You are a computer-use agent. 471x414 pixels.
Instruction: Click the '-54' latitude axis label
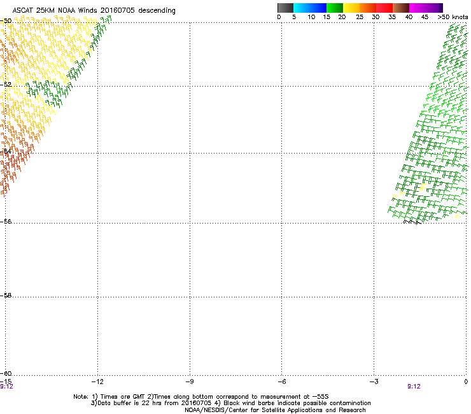[6, 151]
